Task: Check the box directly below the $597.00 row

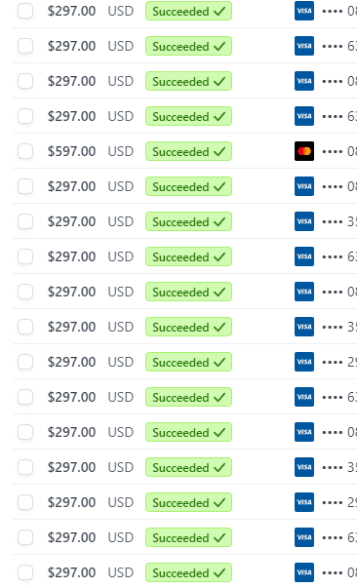Action: 25,186
